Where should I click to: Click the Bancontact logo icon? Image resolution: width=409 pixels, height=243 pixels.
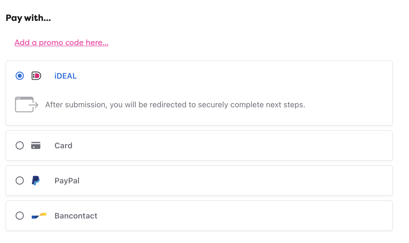click(39, 216)
